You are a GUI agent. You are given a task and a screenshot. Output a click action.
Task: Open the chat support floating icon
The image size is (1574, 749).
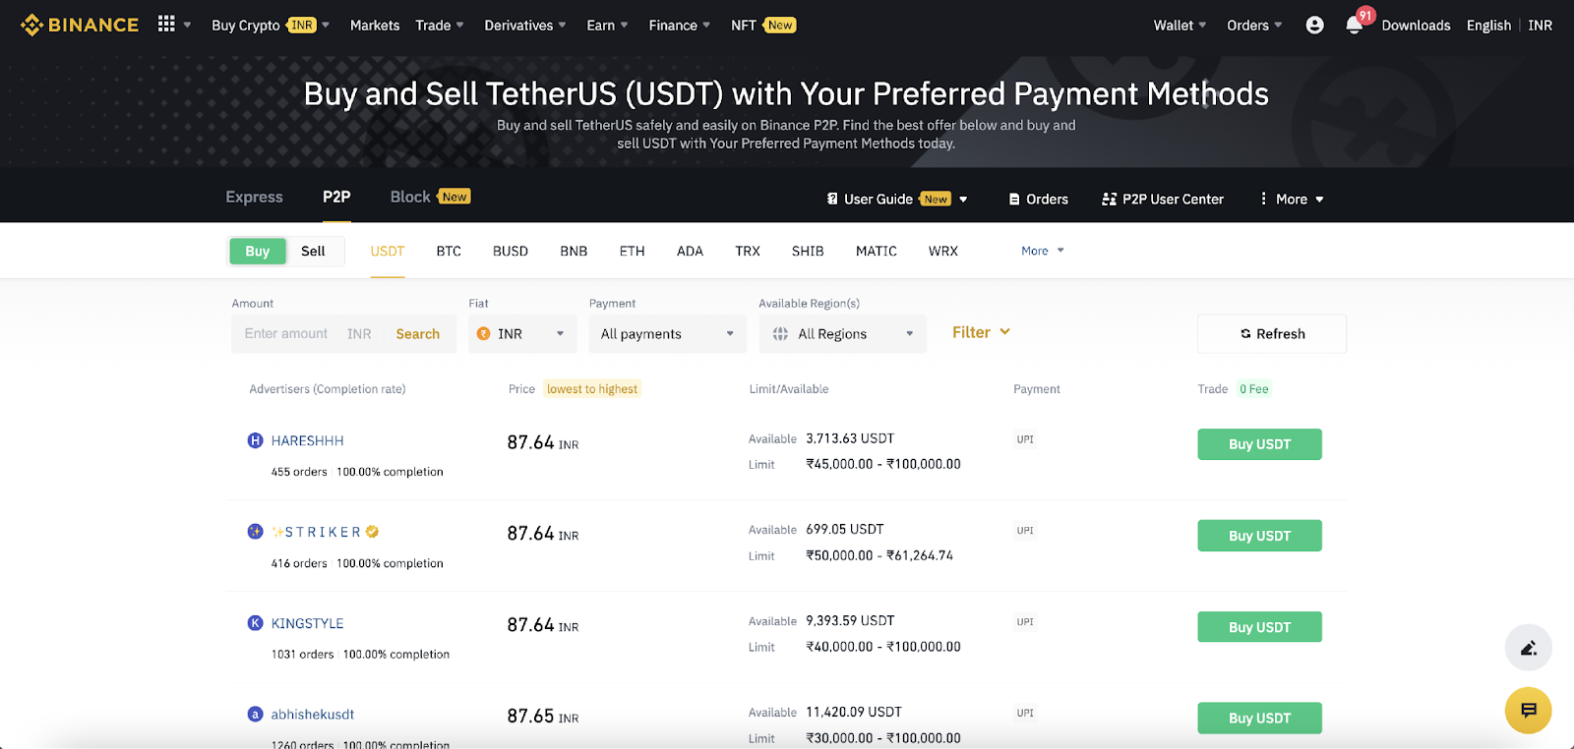(1529, 710)
